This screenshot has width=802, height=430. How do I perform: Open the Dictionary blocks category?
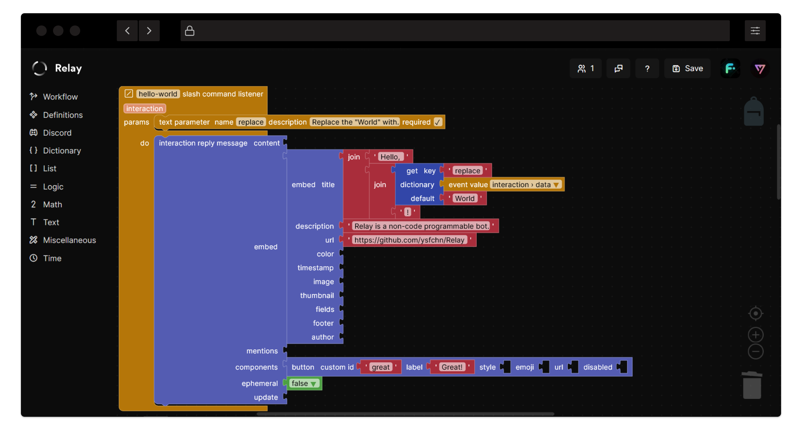point(62,151)
